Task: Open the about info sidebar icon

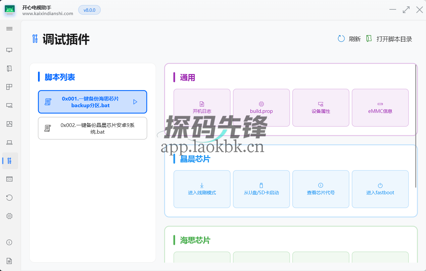Action: click(9, 242)
